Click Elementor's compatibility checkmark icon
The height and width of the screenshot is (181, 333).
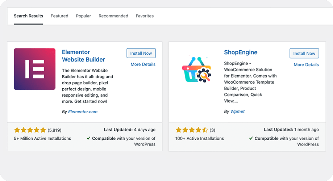(x=89, y=138)
